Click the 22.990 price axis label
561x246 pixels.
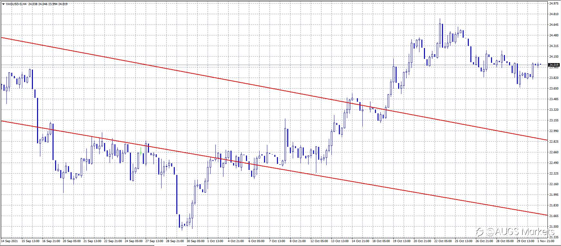coord(554,131)
